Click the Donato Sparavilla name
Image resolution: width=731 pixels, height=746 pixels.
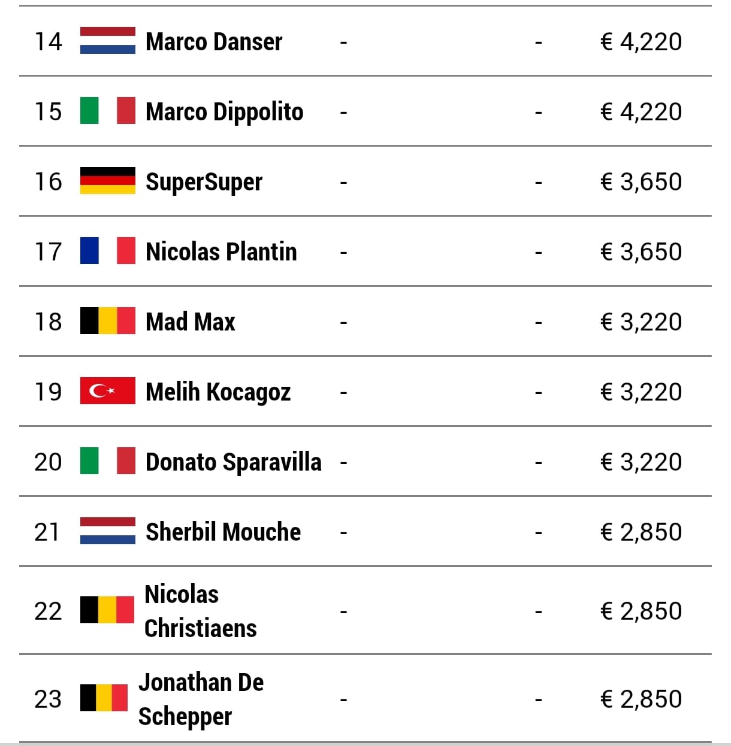[x=233, y=462]
